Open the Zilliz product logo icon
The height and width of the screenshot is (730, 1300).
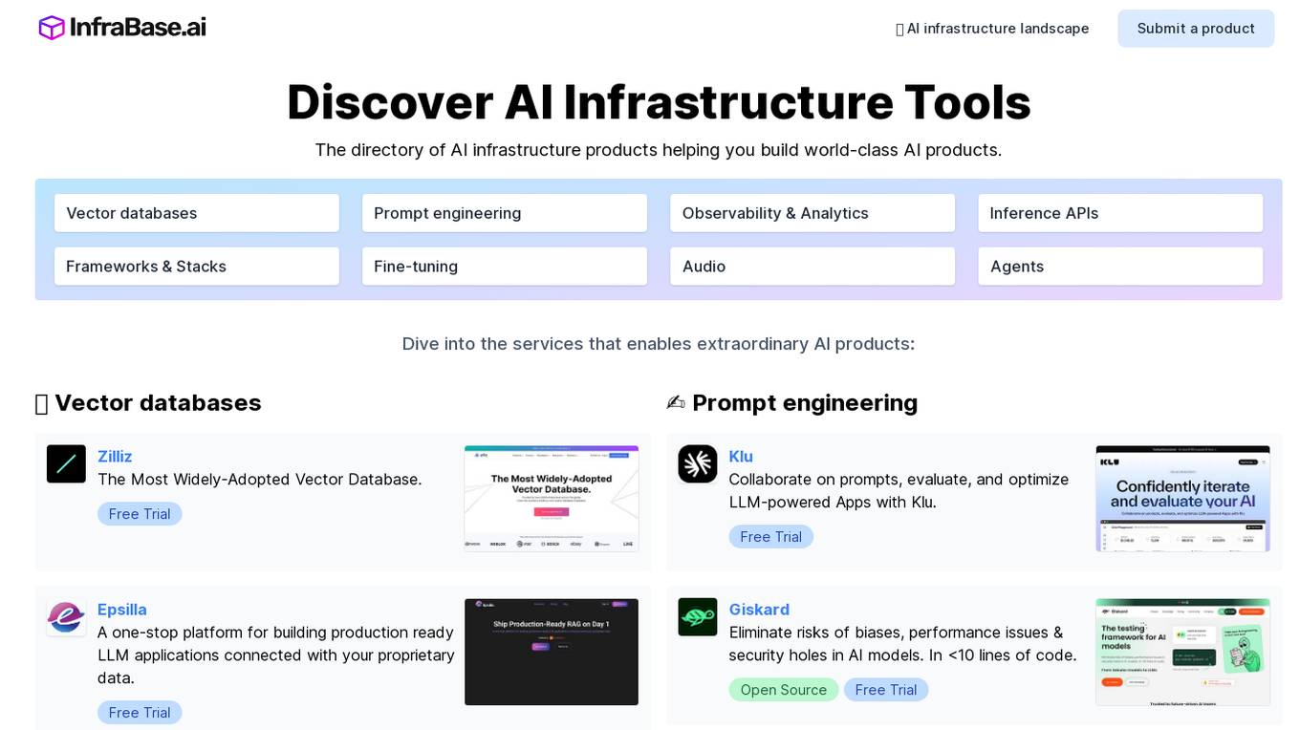point(66,463)
